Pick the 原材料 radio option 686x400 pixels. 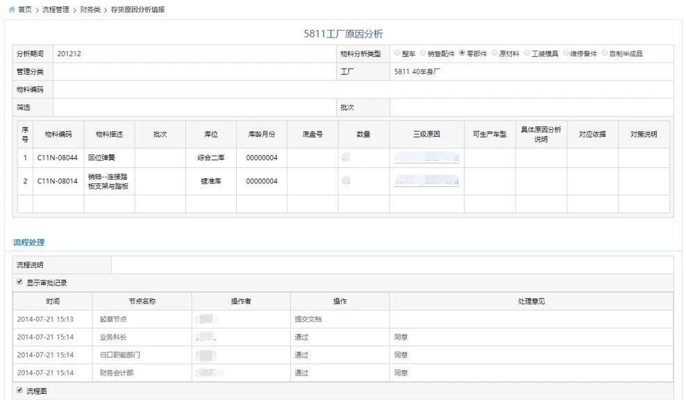(494, 53)
